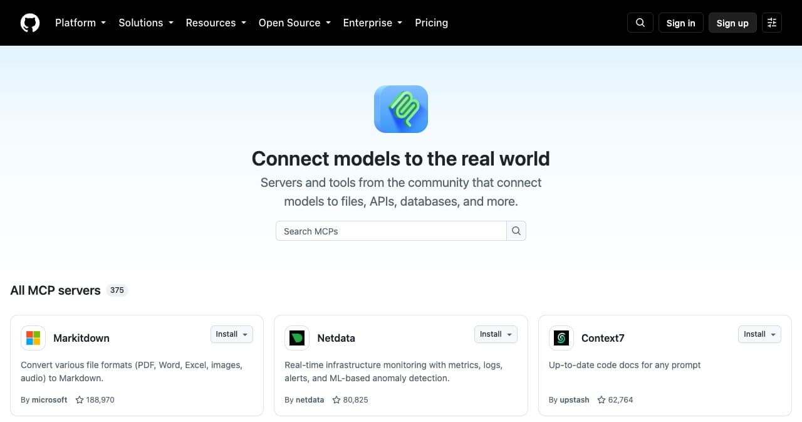Viewport: 802px width, 422px height.
Task: Expand the Open Source menu
Action: point(294,23)
